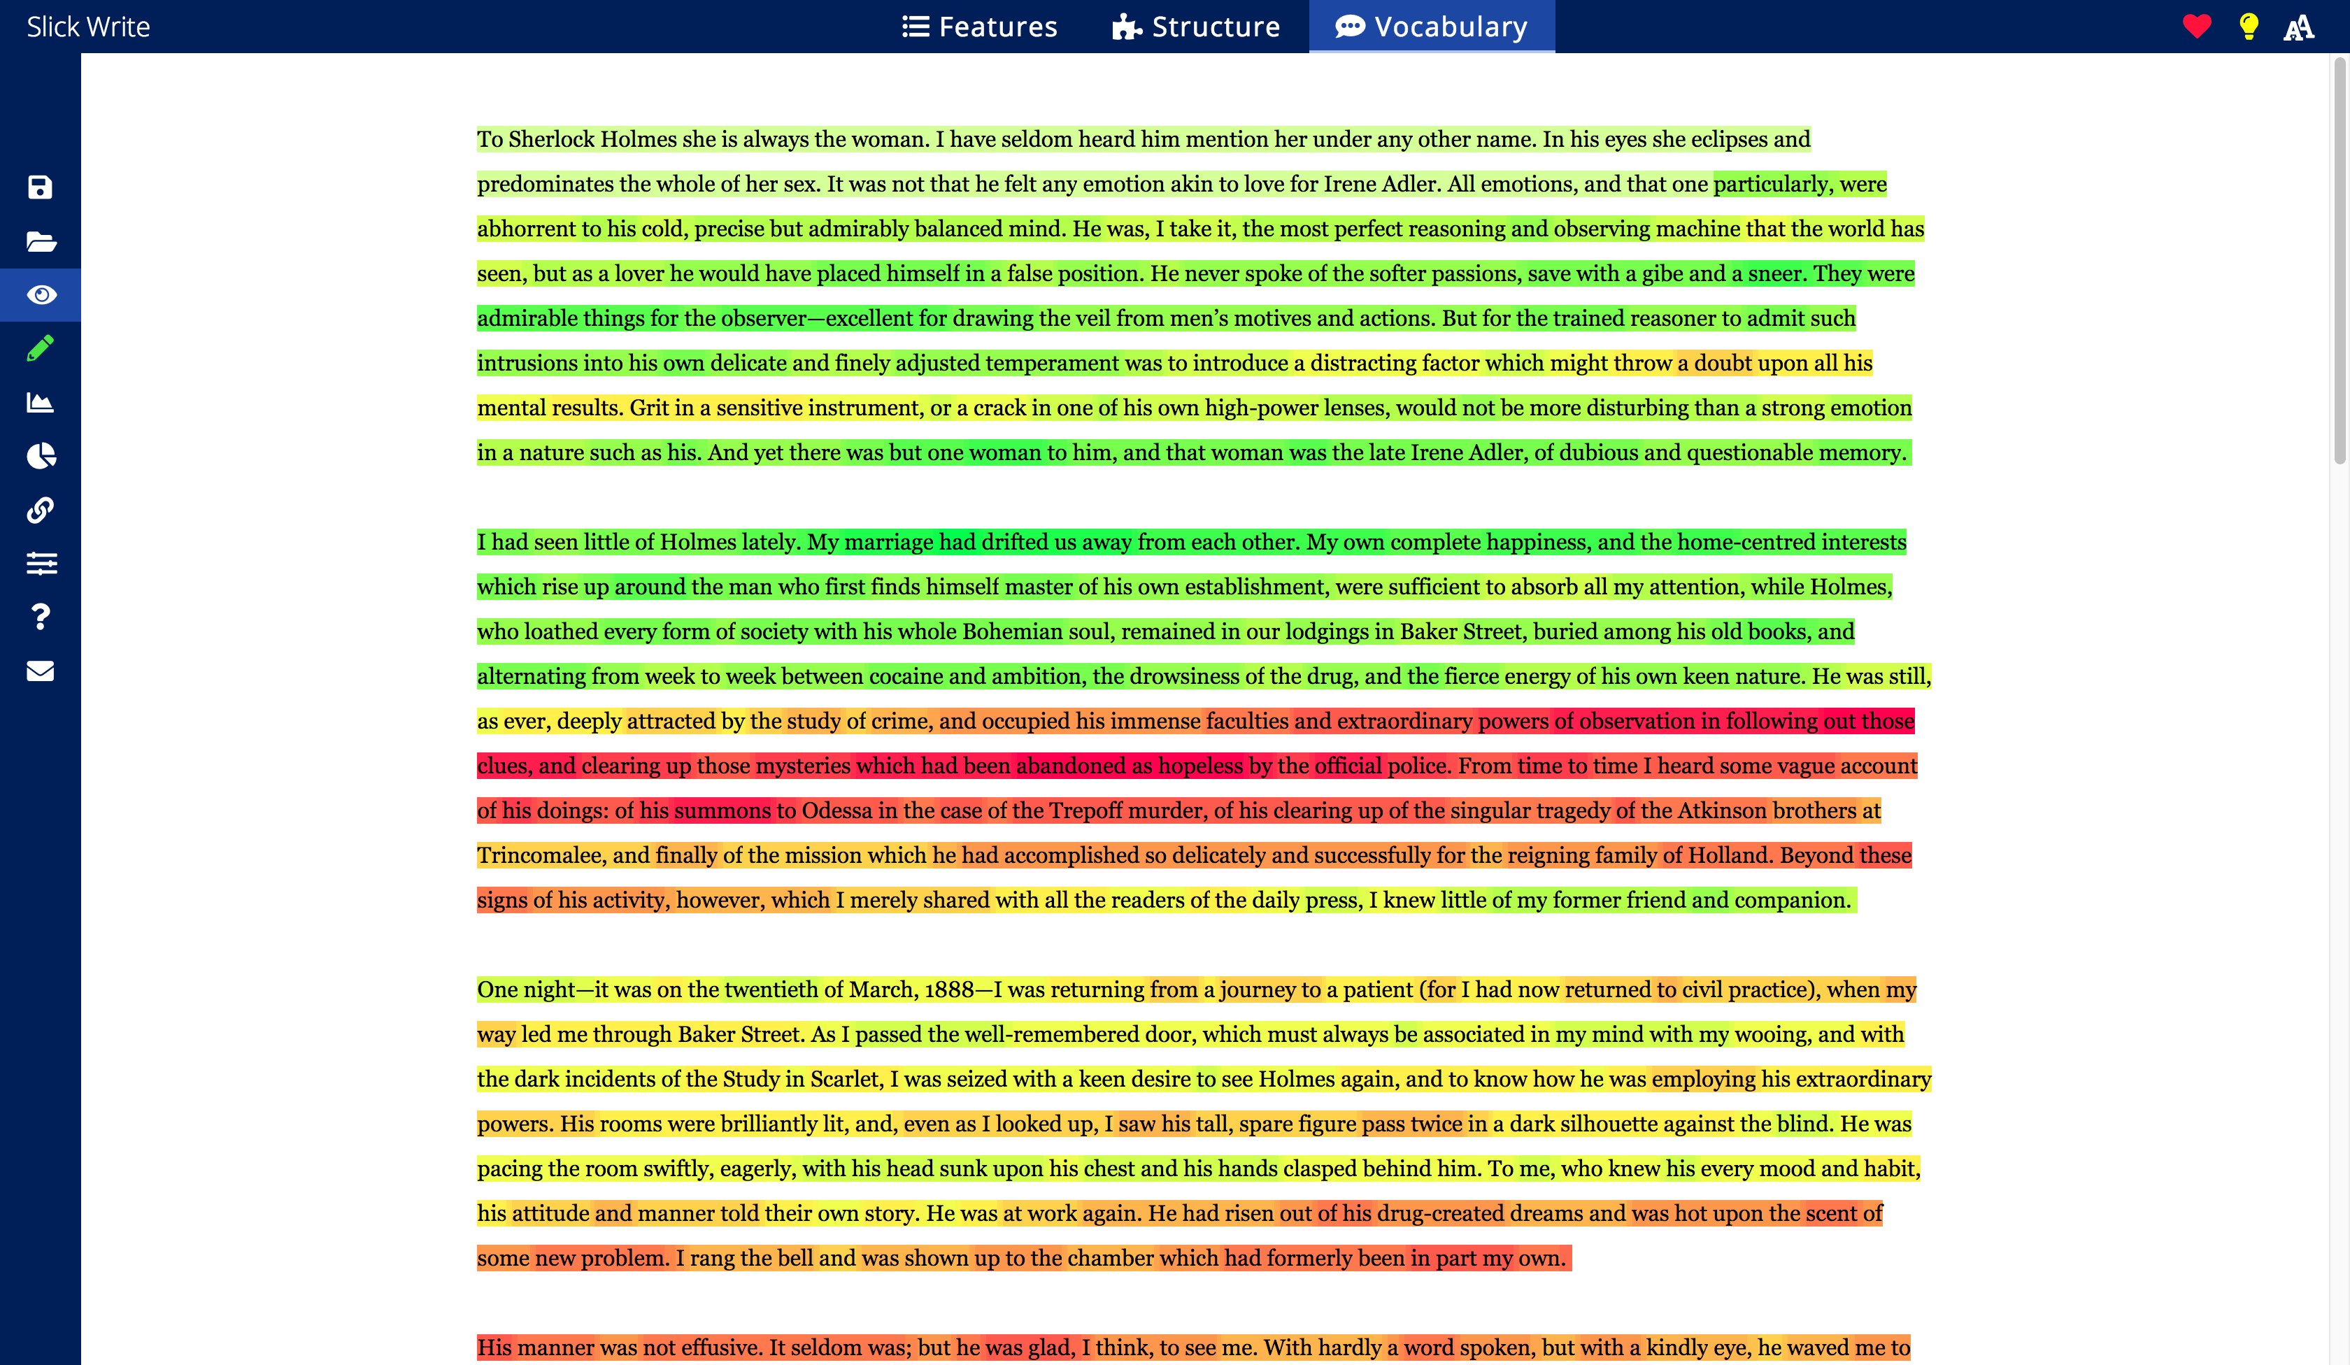2350x1365 pixels.
Task: Click the save disk icon in sidebar
Action: click(40, 187)
